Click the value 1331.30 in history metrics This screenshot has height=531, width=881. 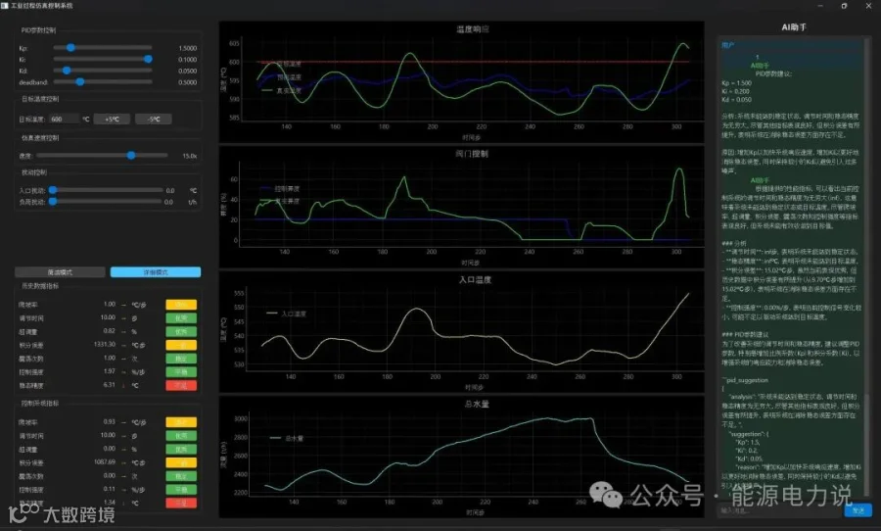(x=105, y=344)
